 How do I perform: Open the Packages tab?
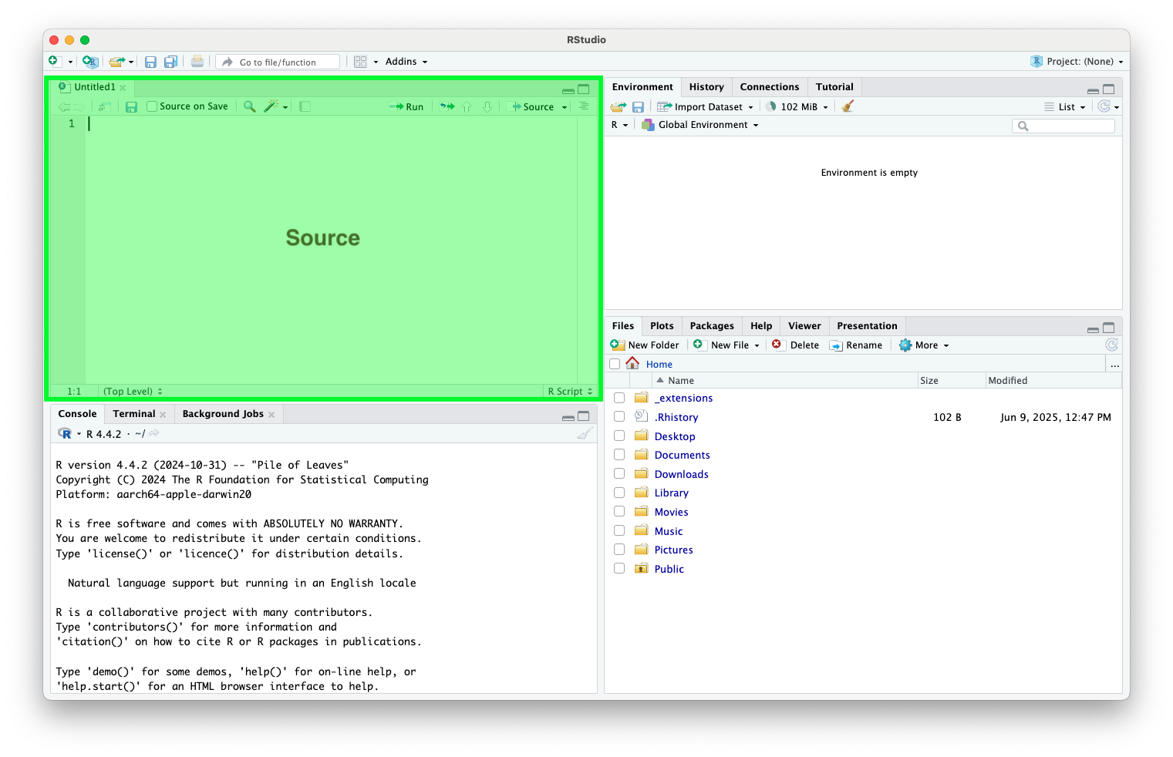[711, 326]
